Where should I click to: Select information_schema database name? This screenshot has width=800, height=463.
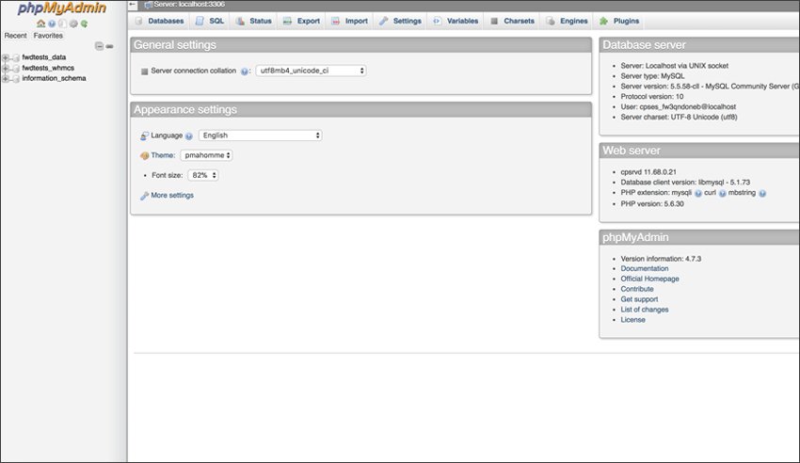point(54,78)
